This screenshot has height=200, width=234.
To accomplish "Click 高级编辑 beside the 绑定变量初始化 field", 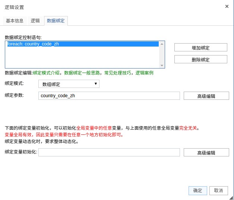I will [x=206, y=152].
